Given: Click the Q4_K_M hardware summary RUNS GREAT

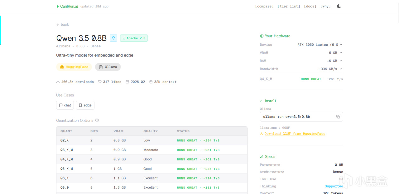Looking at the screenshot, I should click(311, 79).
